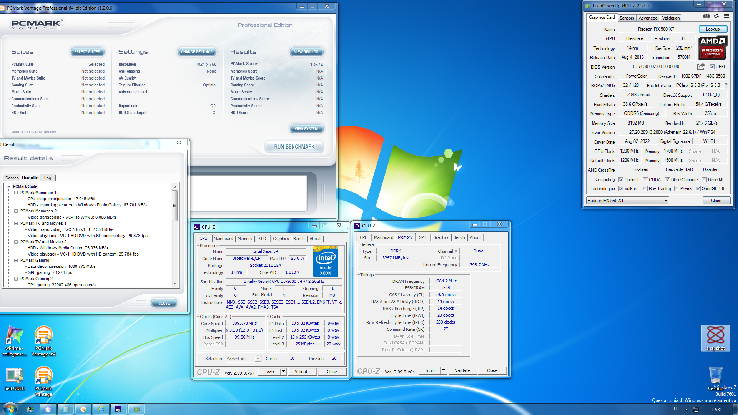Click the BIOS export share icon in GPU-Z
738x415 pixels.
701,66
